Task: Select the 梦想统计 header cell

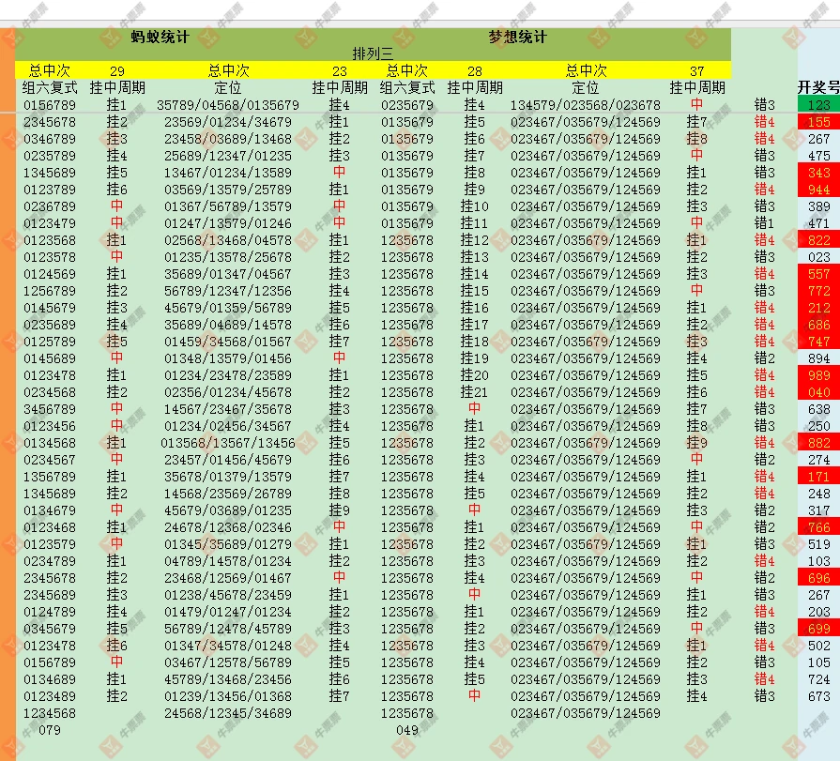Action: coord(517,37)
